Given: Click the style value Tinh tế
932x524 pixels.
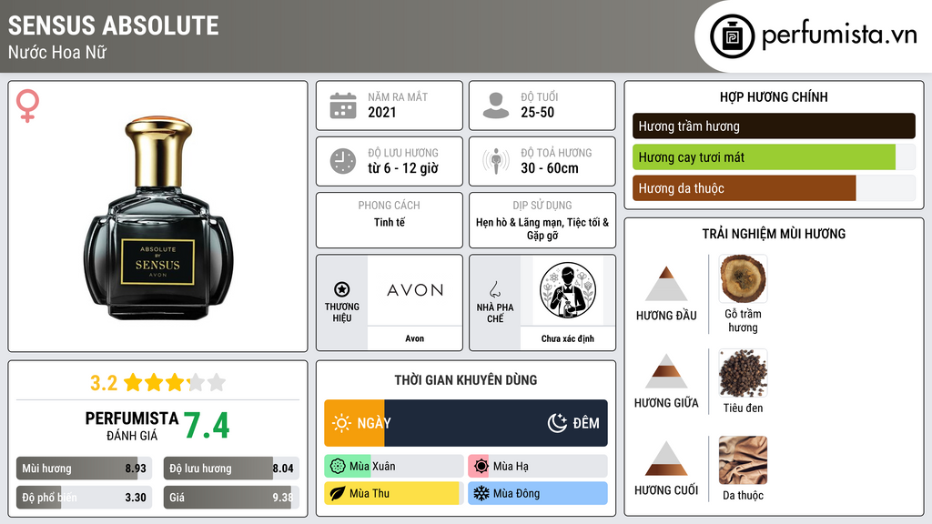Looking at the screenshot, I should click(390, 222).
